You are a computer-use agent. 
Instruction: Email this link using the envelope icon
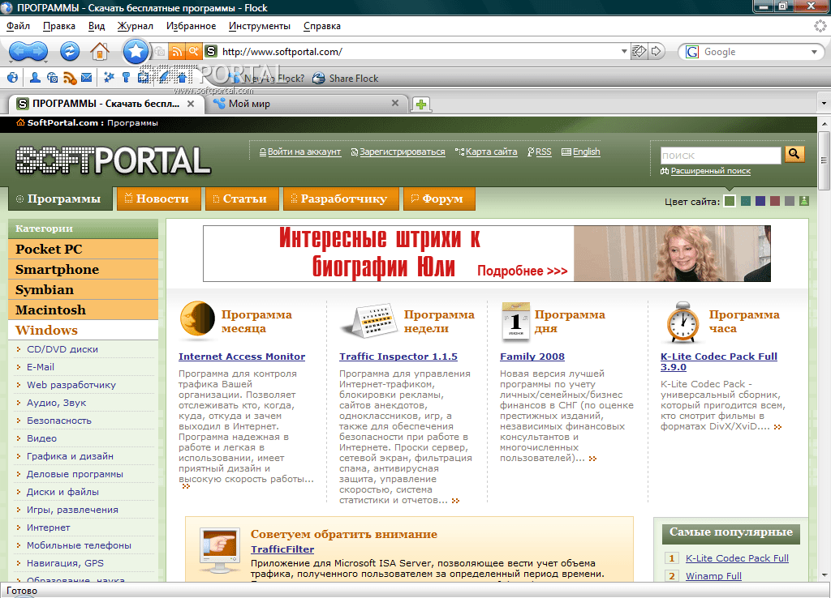click(x=639, y=51)
